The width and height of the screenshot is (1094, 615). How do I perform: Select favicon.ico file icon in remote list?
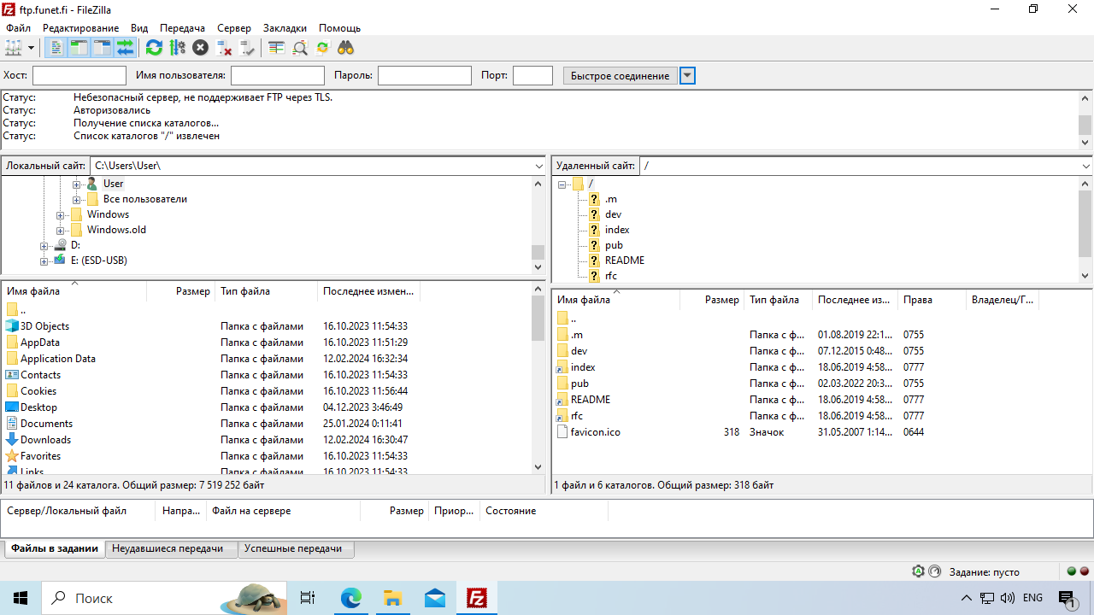pyautogui.click(x=562, y=432)
